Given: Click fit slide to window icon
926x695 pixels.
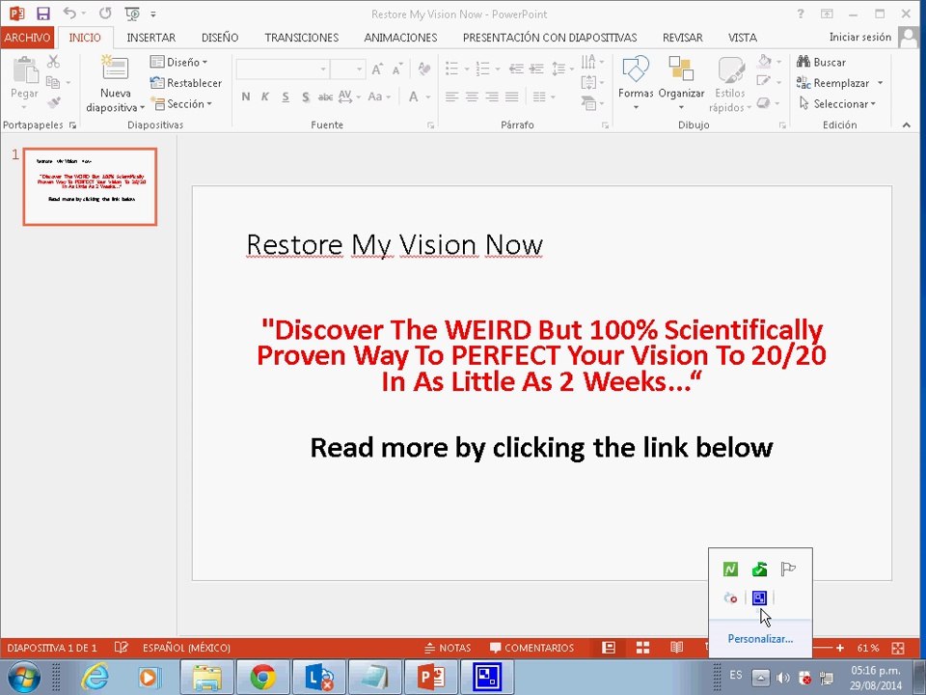Looking at the screenshot, I should [898, 648].
